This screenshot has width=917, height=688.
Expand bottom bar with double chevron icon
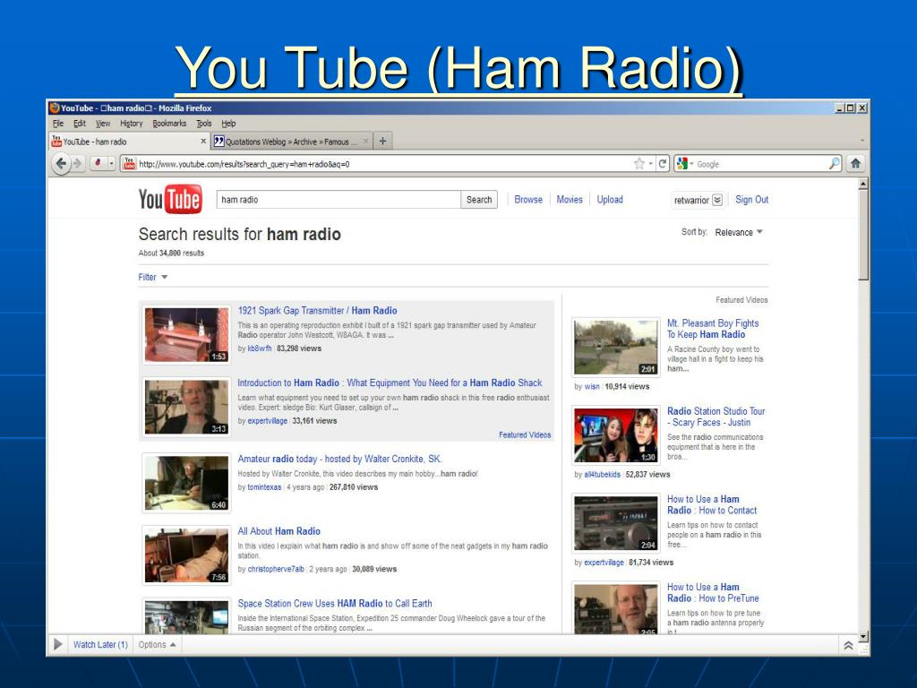click(x=848, y=645)
